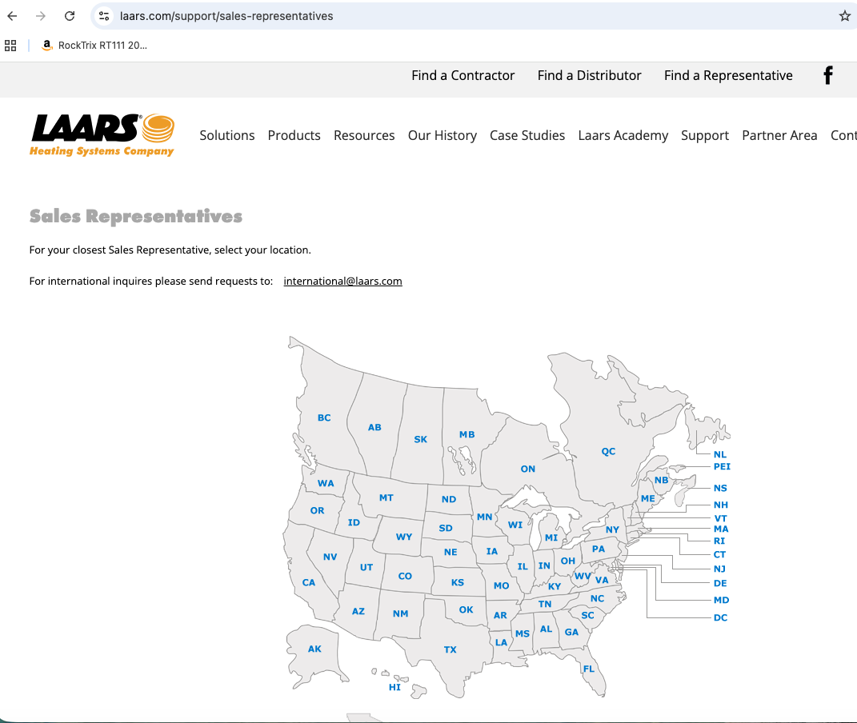Open Find a Contractor link
857x723 pixels.
tap(463, 75)
